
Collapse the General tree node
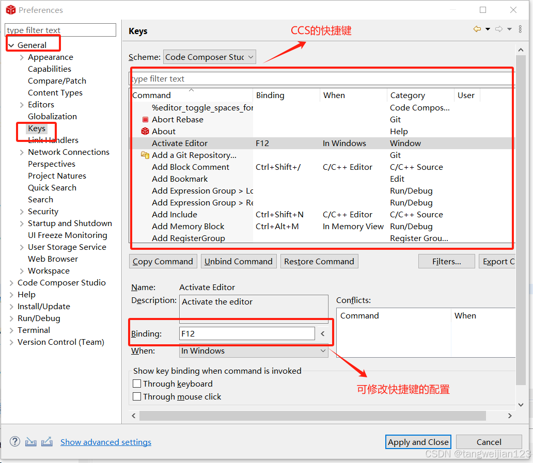click(11, 45)
